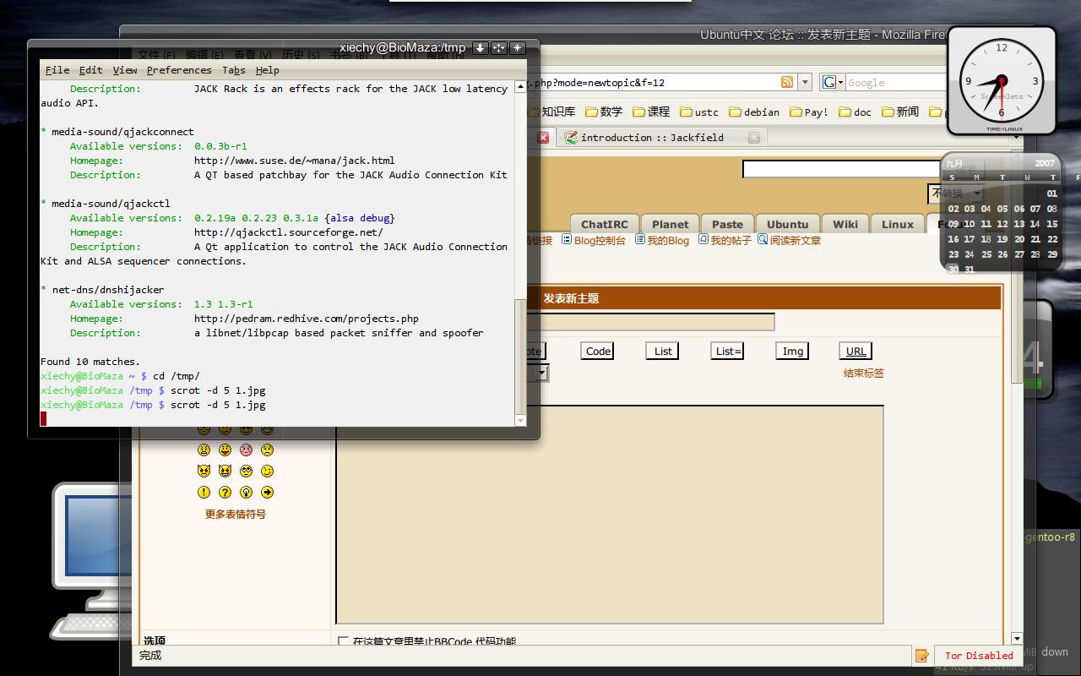Open the ChatIRC site tab
The image size is (1081, 676).
[605, 224]
